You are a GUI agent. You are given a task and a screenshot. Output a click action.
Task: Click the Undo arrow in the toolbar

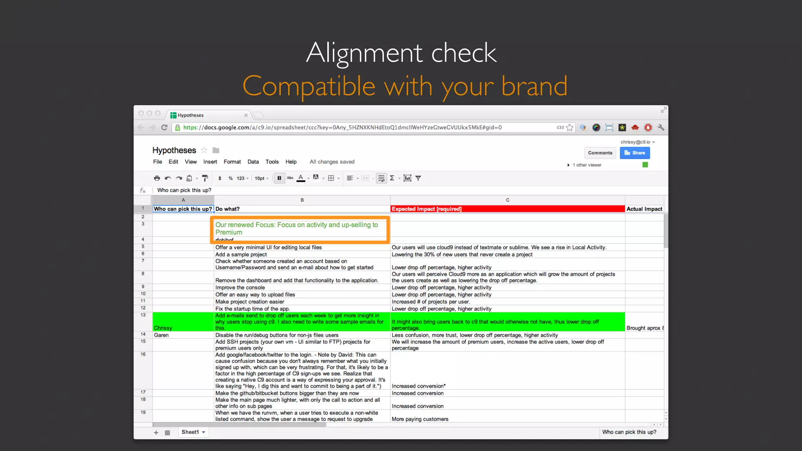pos(168,178)
